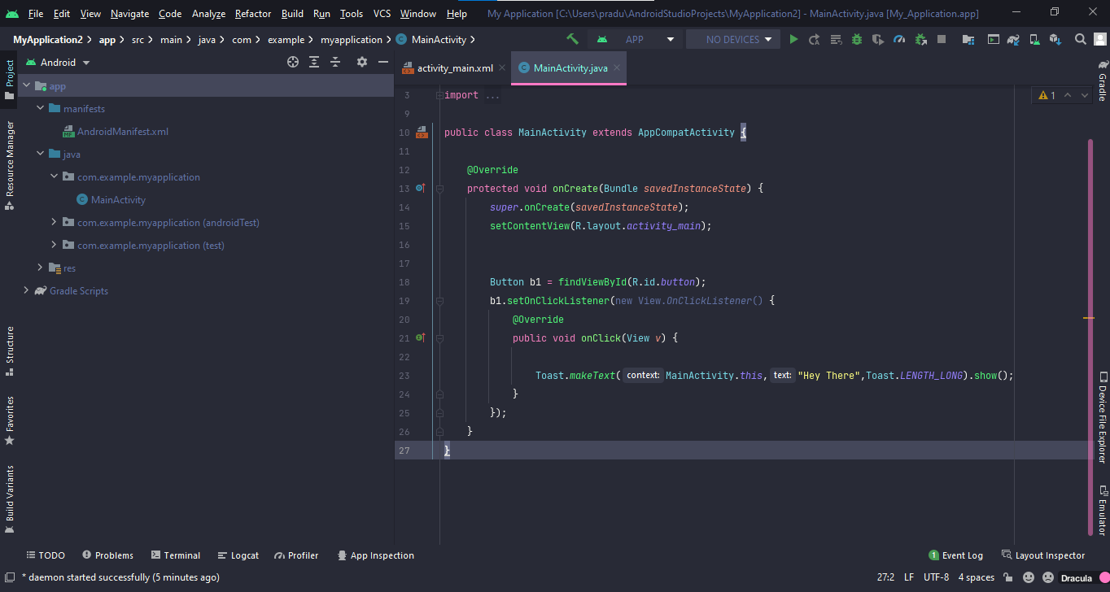Image resolution: width=1110 pixels, height=592 pixels.
Task: Toggle the Device File Explorer panel
Action: click(1102, 417)
